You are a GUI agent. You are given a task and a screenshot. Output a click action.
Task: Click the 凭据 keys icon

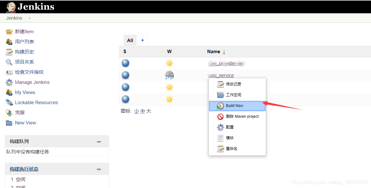point(9,113)
